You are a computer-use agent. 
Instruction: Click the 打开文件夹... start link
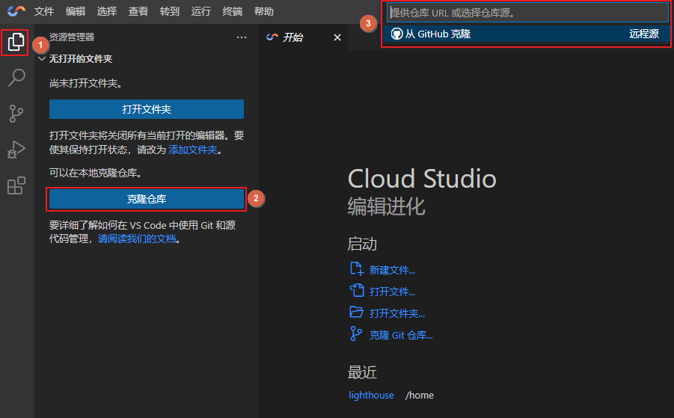(x=397, y=313)
